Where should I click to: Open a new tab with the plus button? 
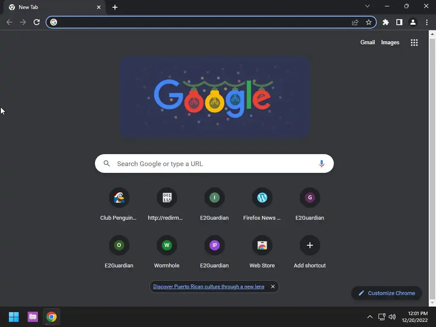coord(115,7)
